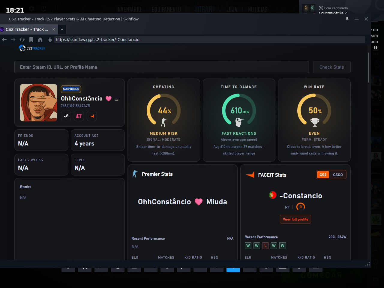Select Steam ID 76561199156472471
This screenshot has width=384, height=288.
tap(76, 106)
